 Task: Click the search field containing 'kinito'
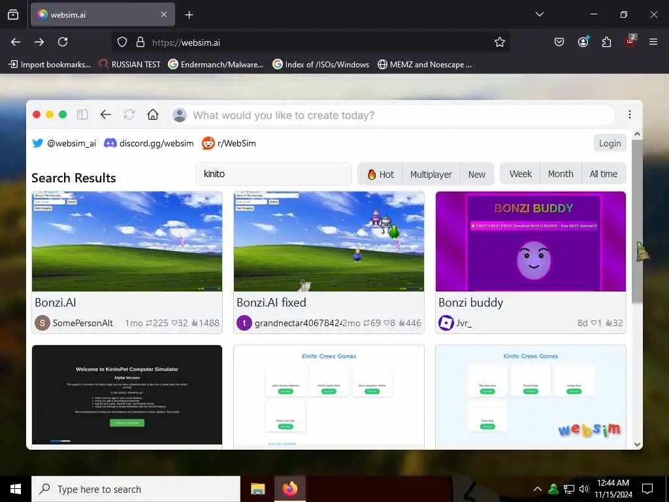(x=274, y=174)
